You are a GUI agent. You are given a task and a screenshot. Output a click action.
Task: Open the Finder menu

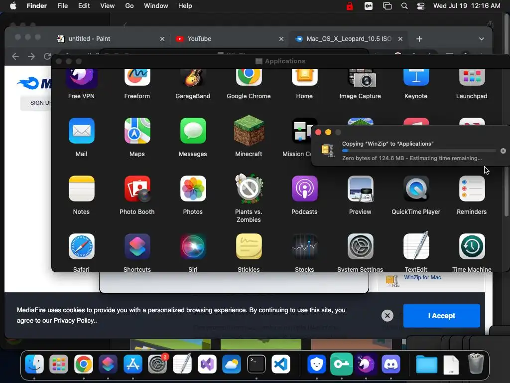pyautogui.click(x=37, y=6)
